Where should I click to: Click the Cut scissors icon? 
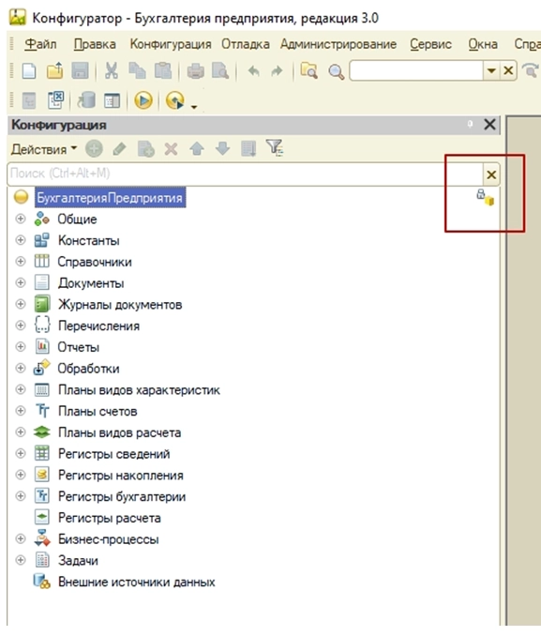[x=112, y=71]
